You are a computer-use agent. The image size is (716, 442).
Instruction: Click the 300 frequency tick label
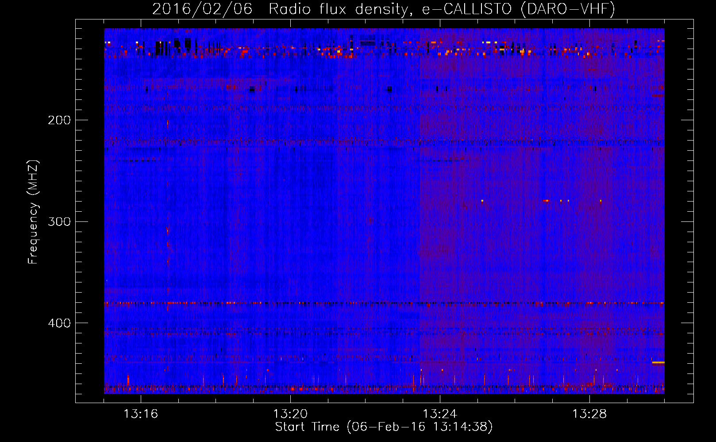click(59, 221)
